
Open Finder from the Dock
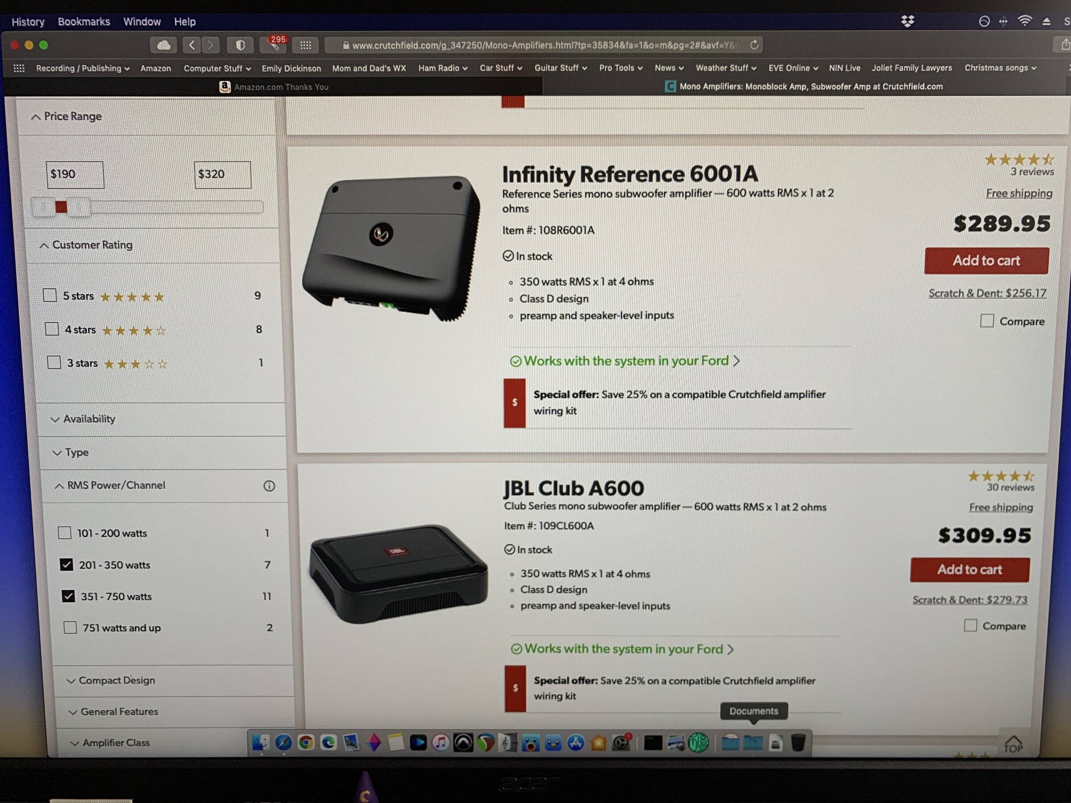click(x=261, y=742)
